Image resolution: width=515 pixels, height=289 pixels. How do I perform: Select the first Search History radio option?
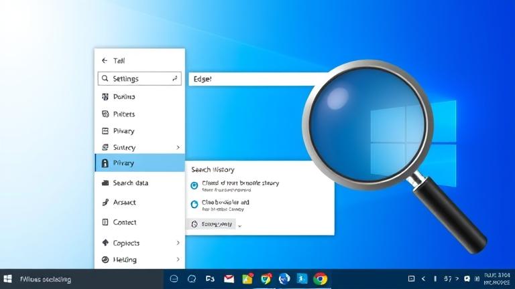(194, 185)
